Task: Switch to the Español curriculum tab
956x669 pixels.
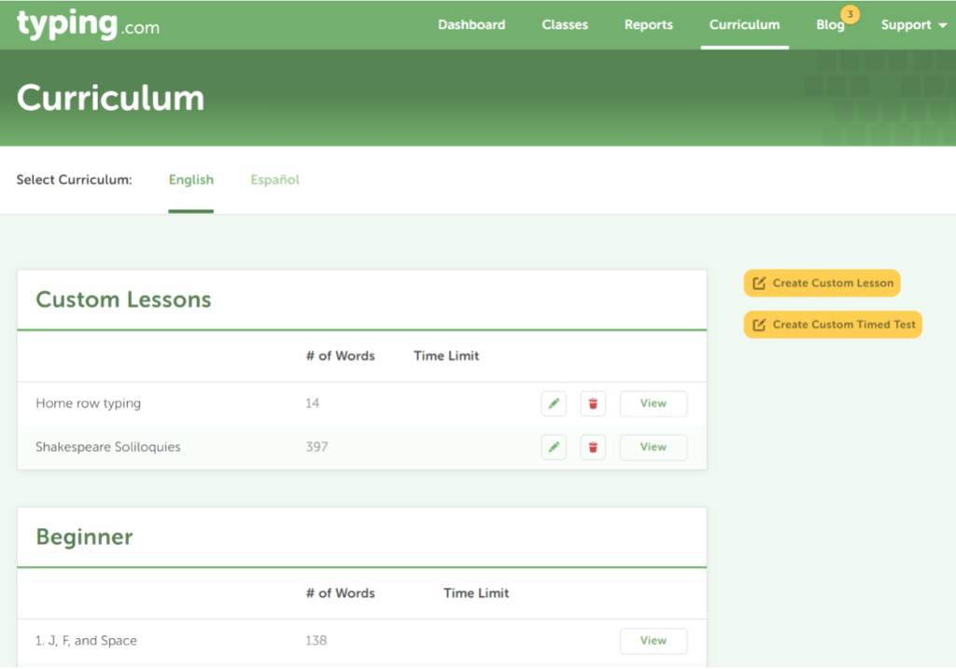Action: coord(274,180)
